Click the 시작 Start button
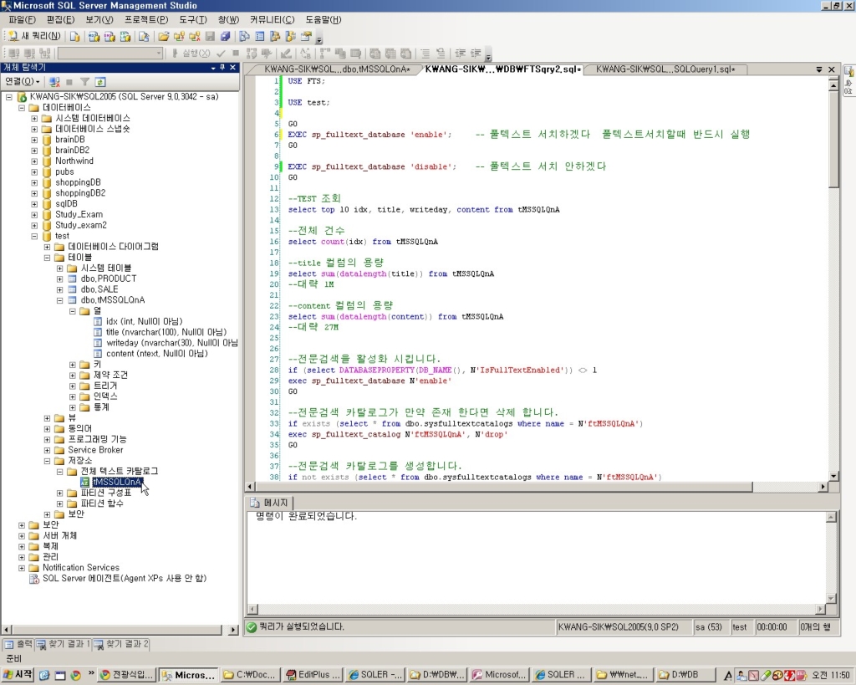856x685 pixels. pyautogui.click(x=18, y=675)
